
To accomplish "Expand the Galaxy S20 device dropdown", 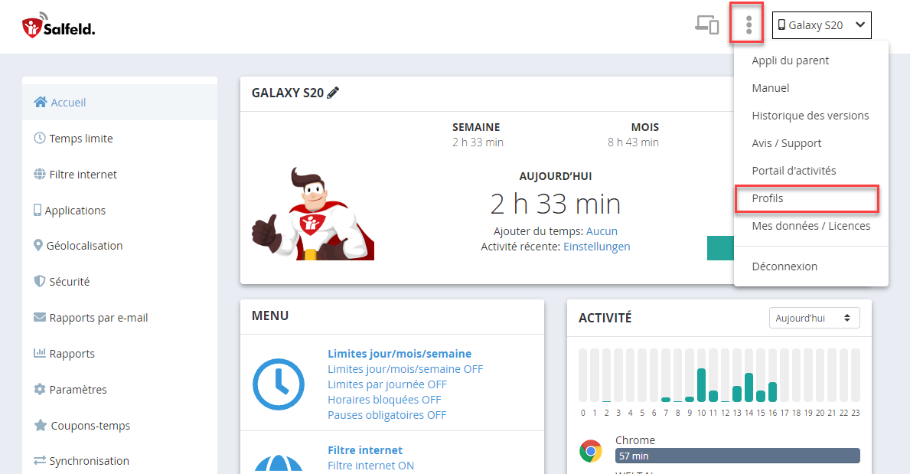I will 821,25.
